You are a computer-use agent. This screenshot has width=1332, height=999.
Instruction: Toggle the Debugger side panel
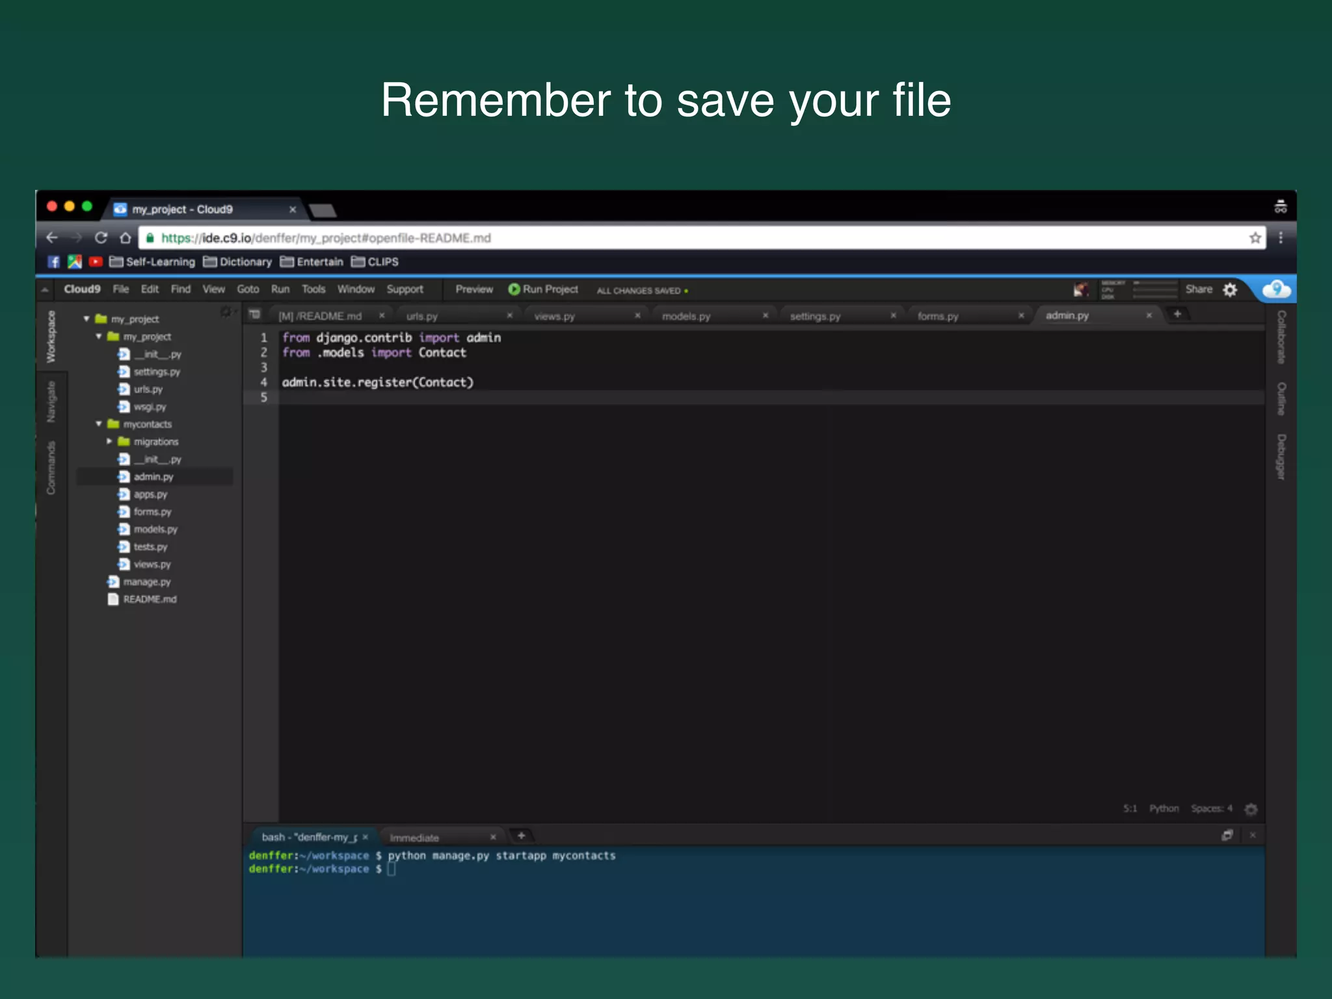(x=1281, y=457)
